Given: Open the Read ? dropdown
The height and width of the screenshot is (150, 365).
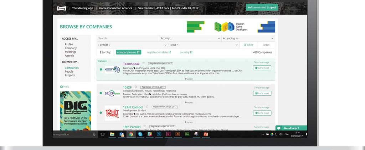Looking at the screenshot, I should [204, 45].
